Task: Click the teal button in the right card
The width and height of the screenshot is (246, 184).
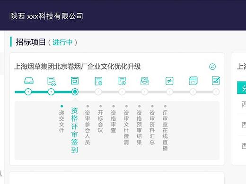Action: click(242, 88)
